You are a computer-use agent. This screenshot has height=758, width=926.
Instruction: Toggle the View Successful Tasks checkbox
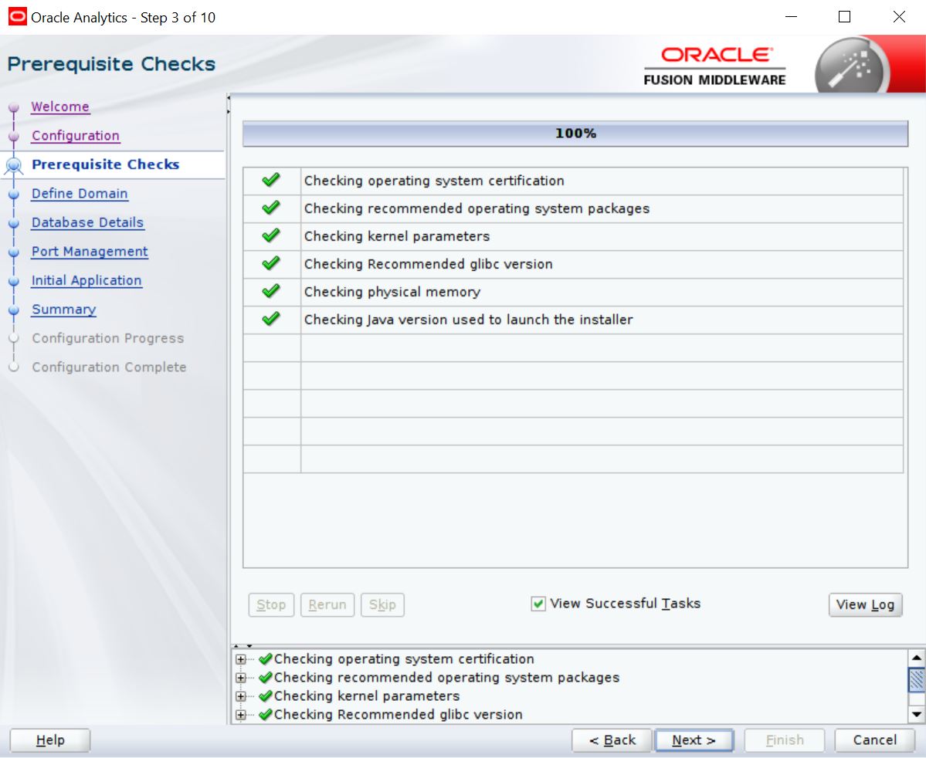point(538,604)
